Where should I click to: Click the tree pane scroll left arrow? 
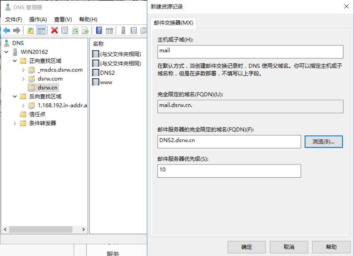(5, 229)
